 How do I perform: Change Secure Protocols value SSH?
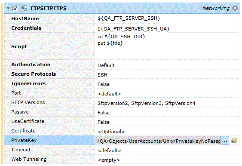pos(167,74)
